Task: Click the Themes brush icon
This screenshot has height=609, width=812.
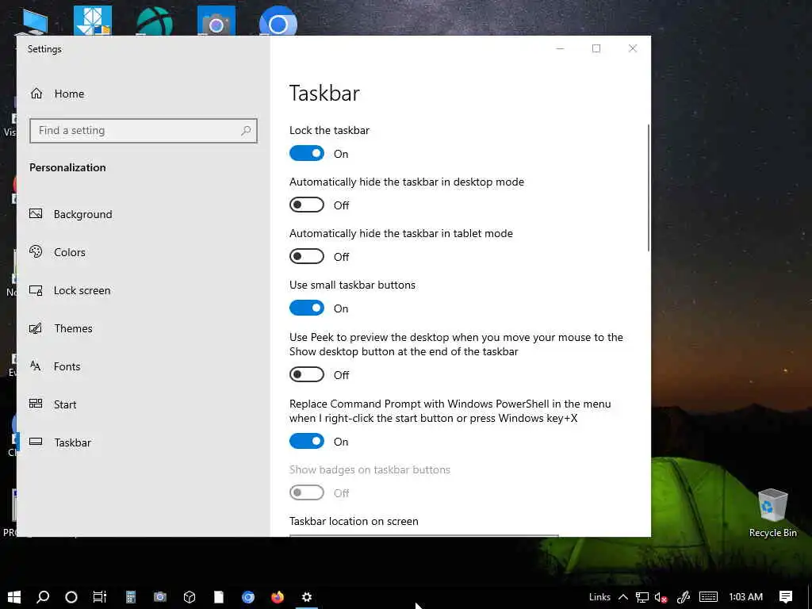Action: [x=36, y=328]
